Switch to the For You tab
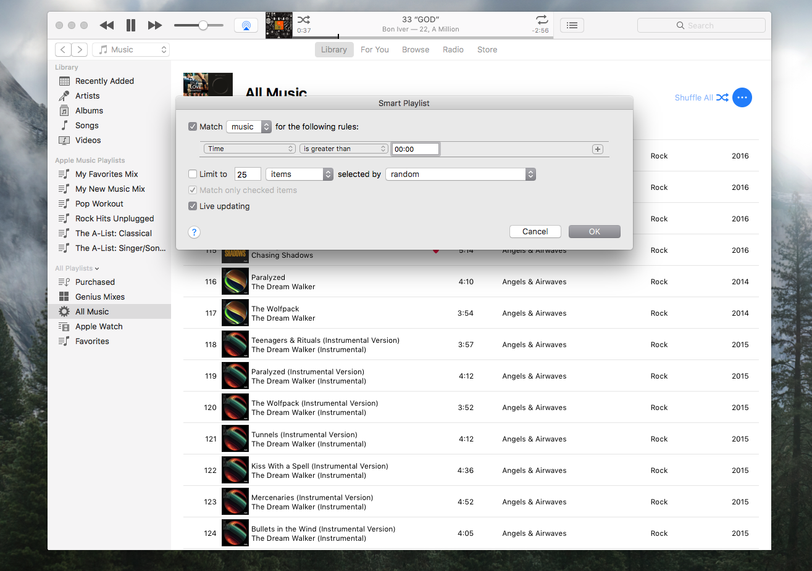 tap(374, 49)
